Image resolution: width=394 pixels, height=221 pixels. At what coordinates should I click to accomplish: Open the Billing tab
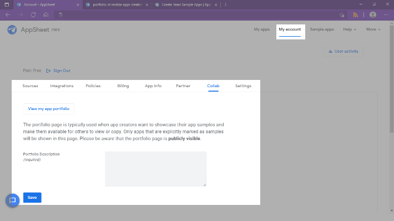[123, 86]
